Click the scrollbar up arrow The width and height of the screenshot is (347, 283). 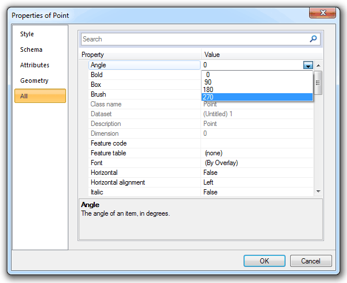click(318, 66)
